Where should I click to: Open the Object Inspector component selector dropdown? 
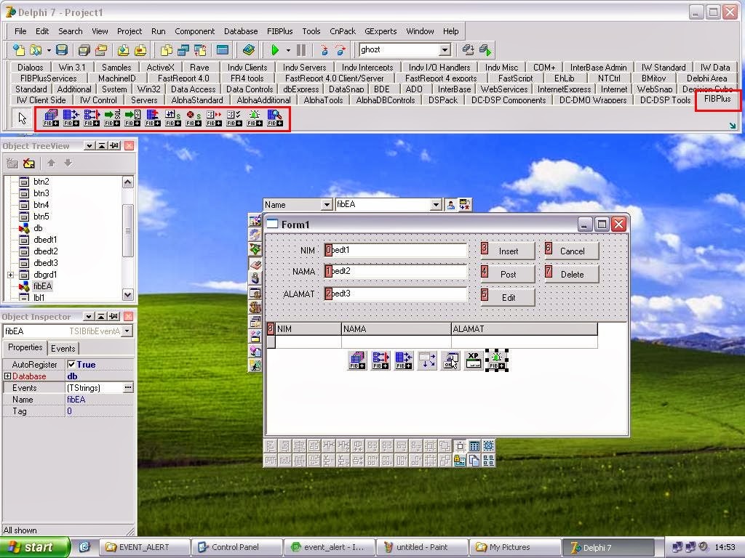pos(127,331)
